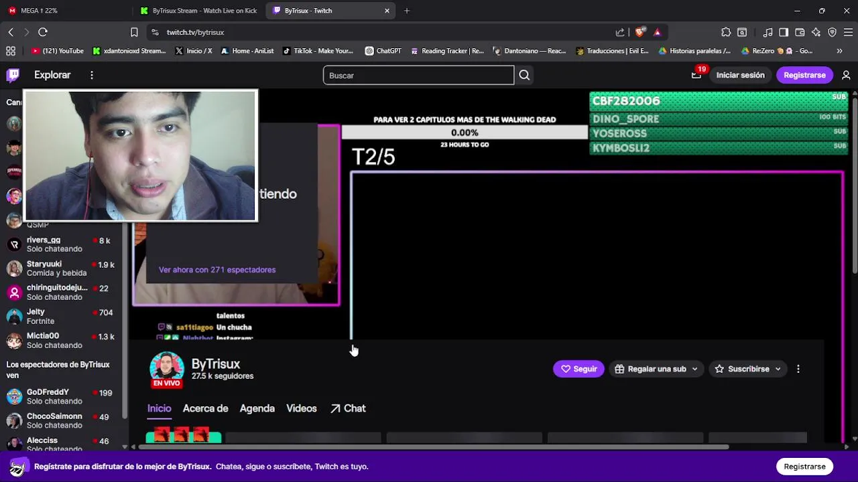
Task: Open GoDFreddY channel in sidebar
Action: (x=60, y=397)
